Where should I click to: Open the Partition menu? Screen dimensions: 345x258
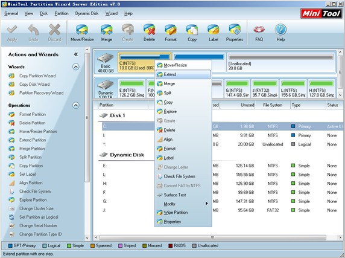click(62, 13)
